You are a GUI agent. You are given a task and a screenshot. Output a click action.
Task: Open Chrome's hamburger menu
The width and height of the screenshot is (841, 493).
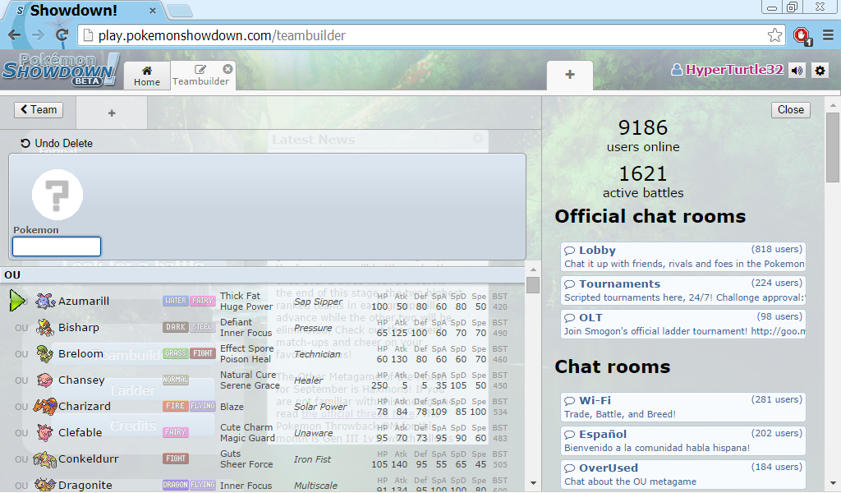tap(828, 35)
